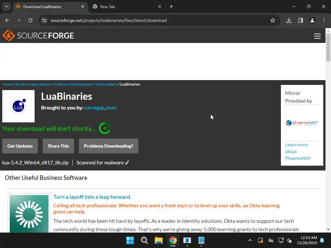Reload the current page
This screenshot has width=331, height=248.
pyautogui.click(x=30, y=20)
